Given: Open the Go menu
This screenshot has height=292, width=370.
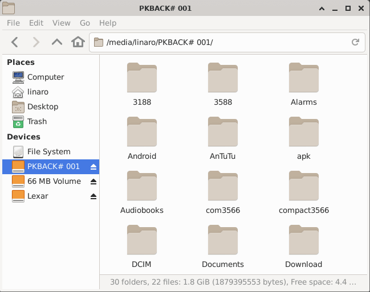Looking at the screenshot, I should pos(85,23).
